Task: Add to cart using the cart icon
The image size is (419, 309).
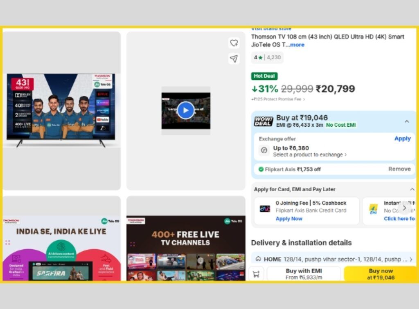Action: coord(256,274)
